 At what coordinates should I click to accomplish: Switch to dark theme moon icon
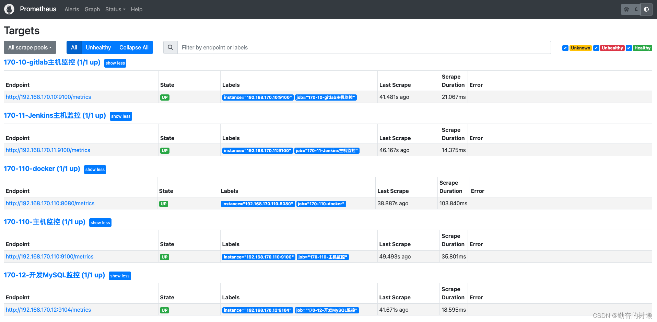tap(636, 9)
